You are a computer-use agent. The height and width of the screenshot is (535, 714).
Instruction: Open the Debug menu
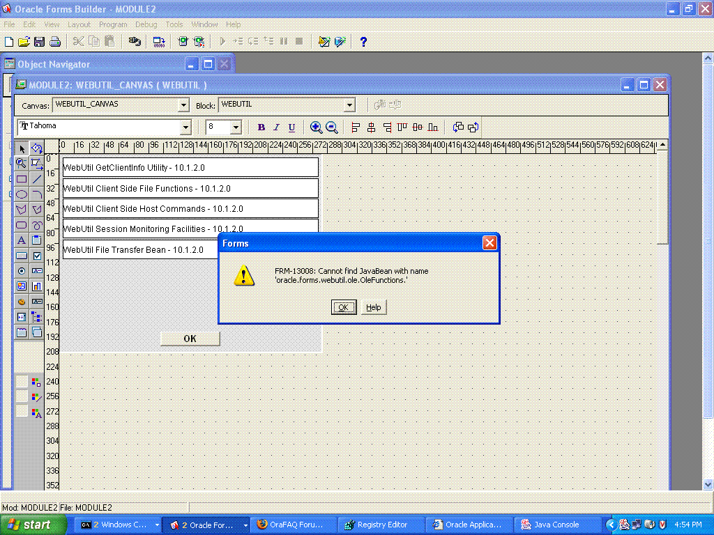[x=146, y=24]
